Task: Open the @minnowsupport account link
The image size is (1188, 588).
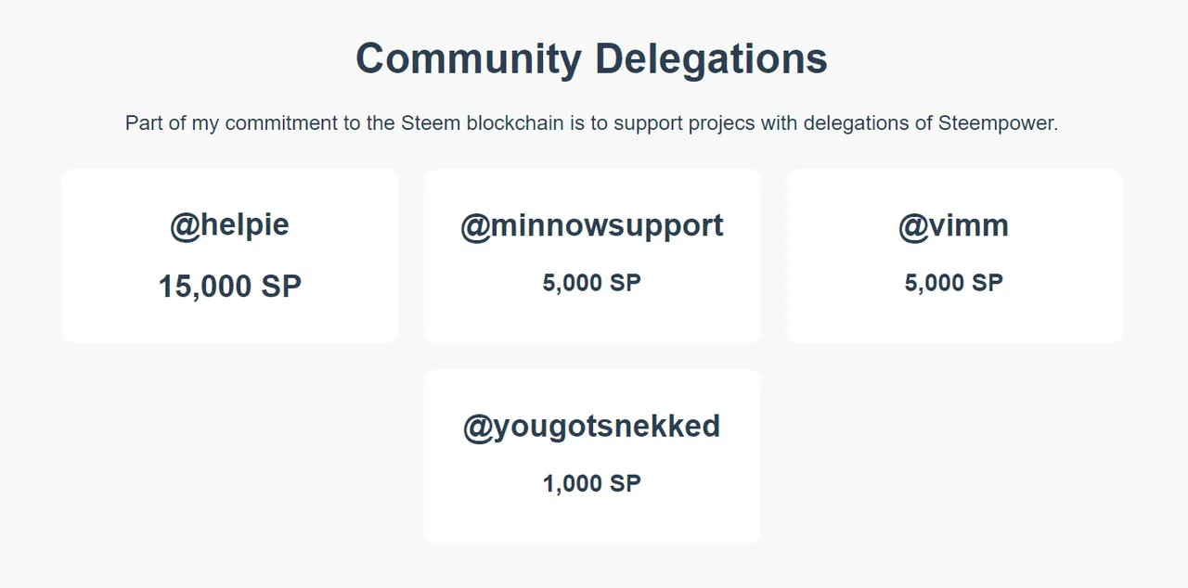Action: point(592,225)
